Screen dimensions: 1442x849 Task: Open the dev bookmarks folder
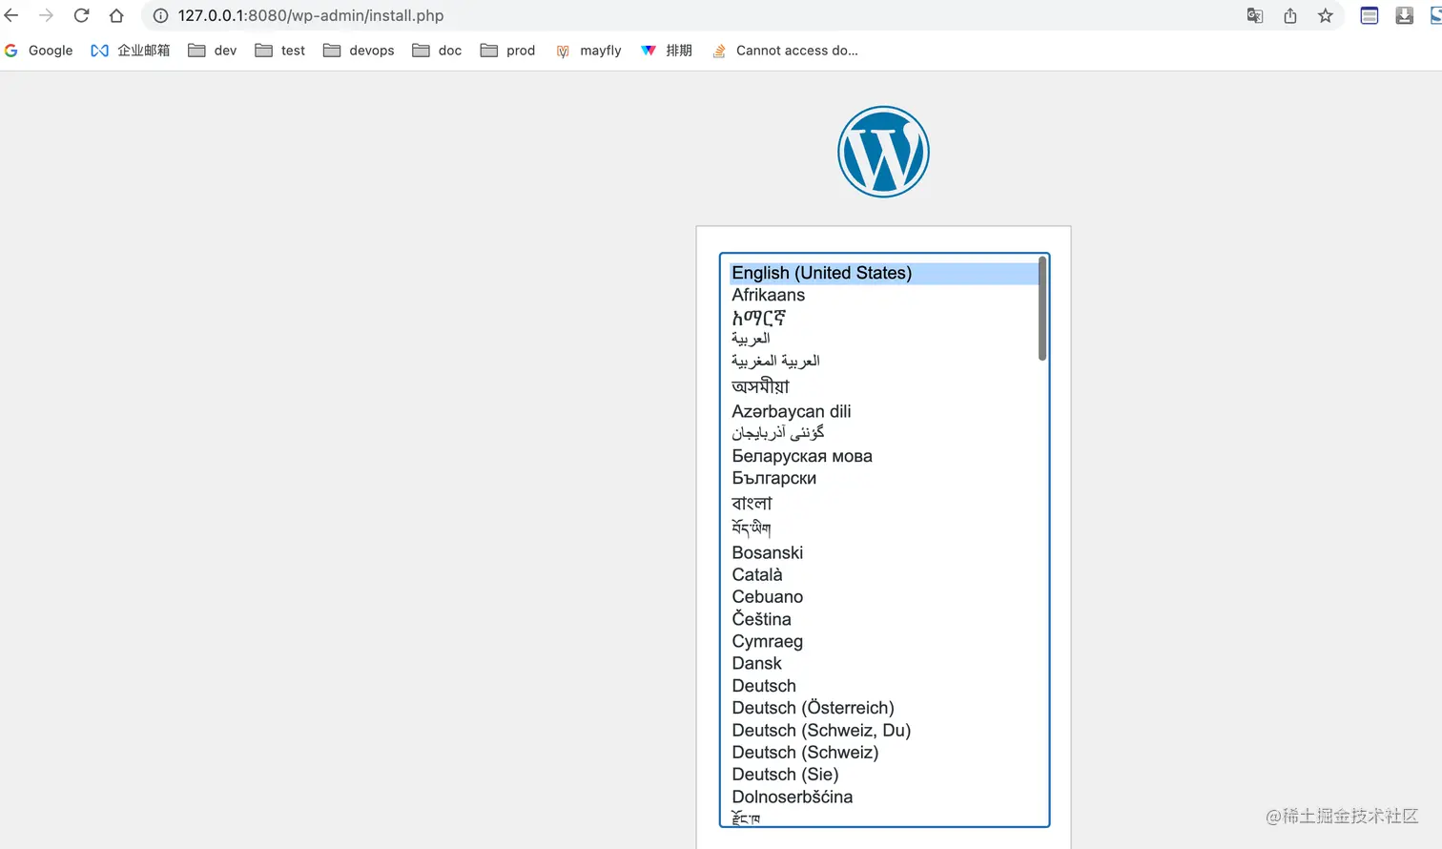point(212,51)
